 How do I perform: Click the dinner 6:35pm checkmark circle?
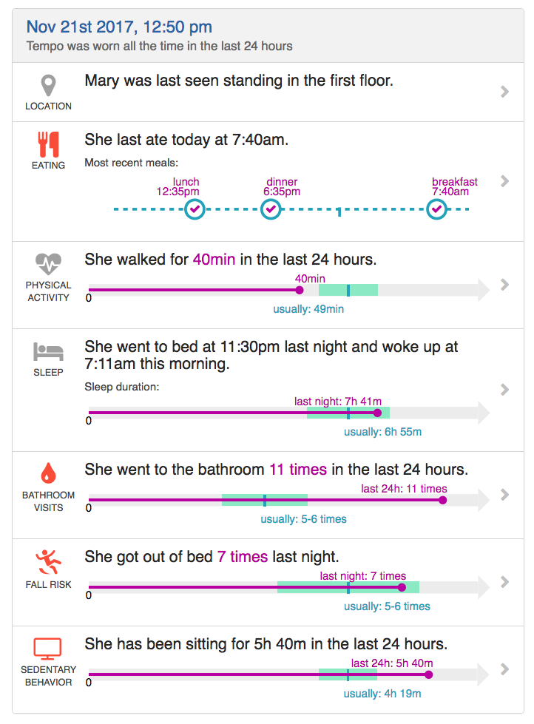tap(271, 210)
